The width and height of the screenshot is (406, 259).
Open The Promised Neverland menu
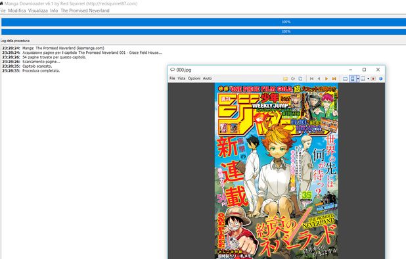pyautogui.click(x=85, y=11)
